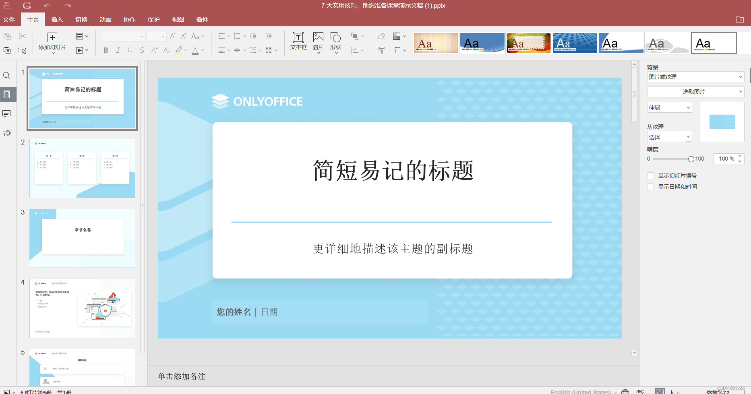This screenshot has width=751, height=394.
Task: Fit slide to window in status bar
Action: [x=660, y=392]
